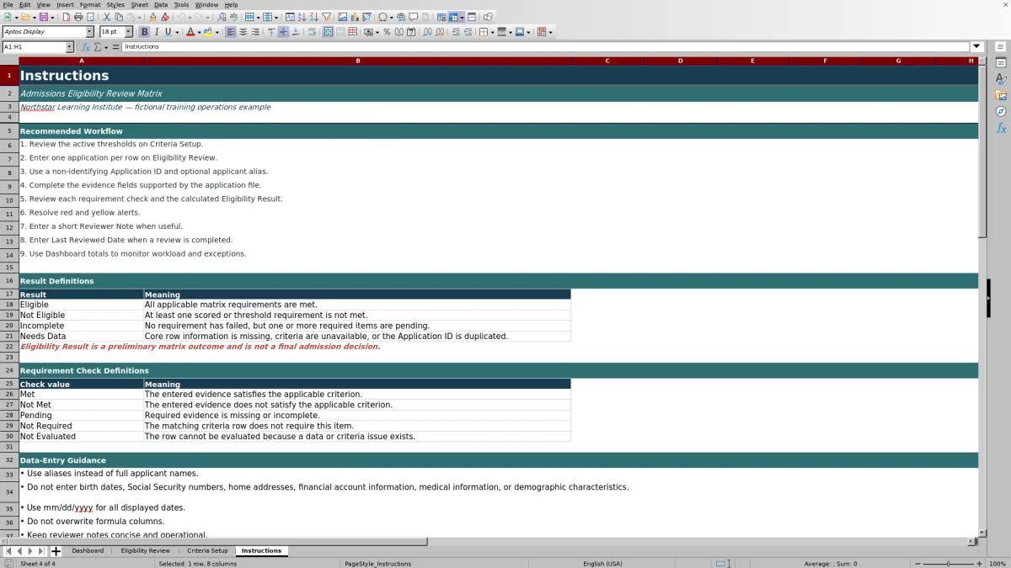Click the Cut scissors icon

click(x=106, y=17)
